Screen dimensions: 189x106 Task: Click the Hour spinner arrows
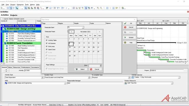point(101,65)
